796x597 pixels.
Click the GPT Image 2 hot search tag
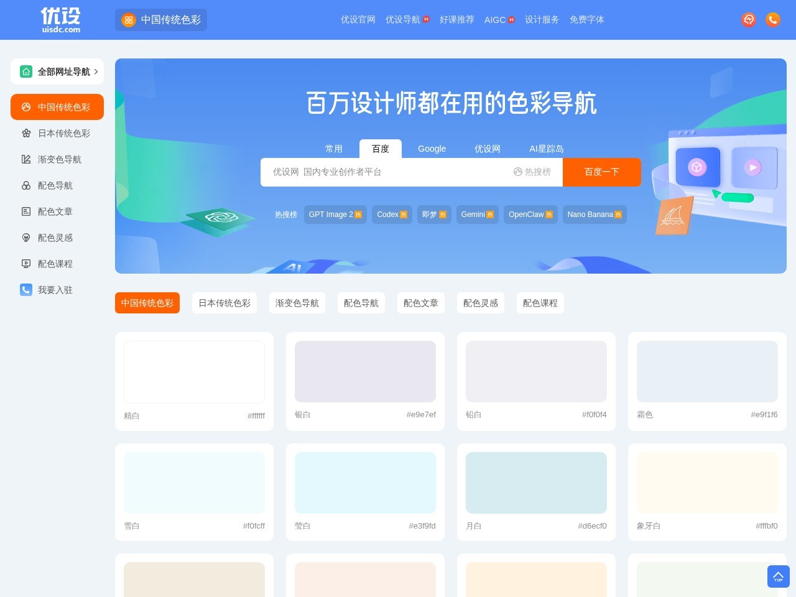[x=335, y=215]
